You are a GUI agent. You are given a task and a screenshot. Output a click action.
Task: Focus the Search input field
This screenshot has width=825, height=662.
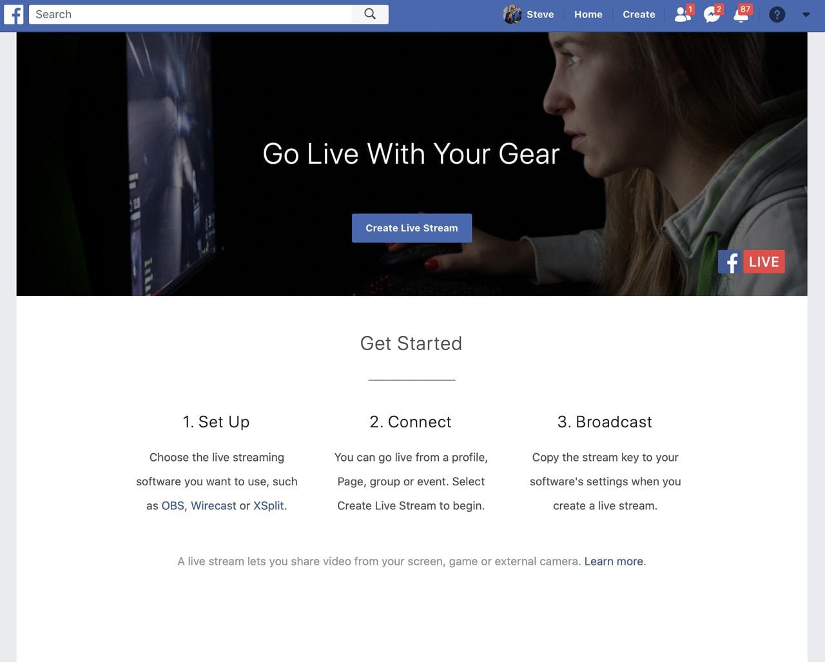click(190, 14)
